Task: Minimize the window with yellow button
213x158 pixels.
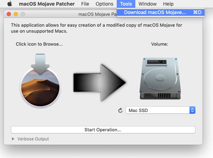Action: (x=16, y=14)
